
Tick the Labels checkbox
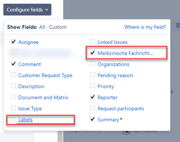13,120
